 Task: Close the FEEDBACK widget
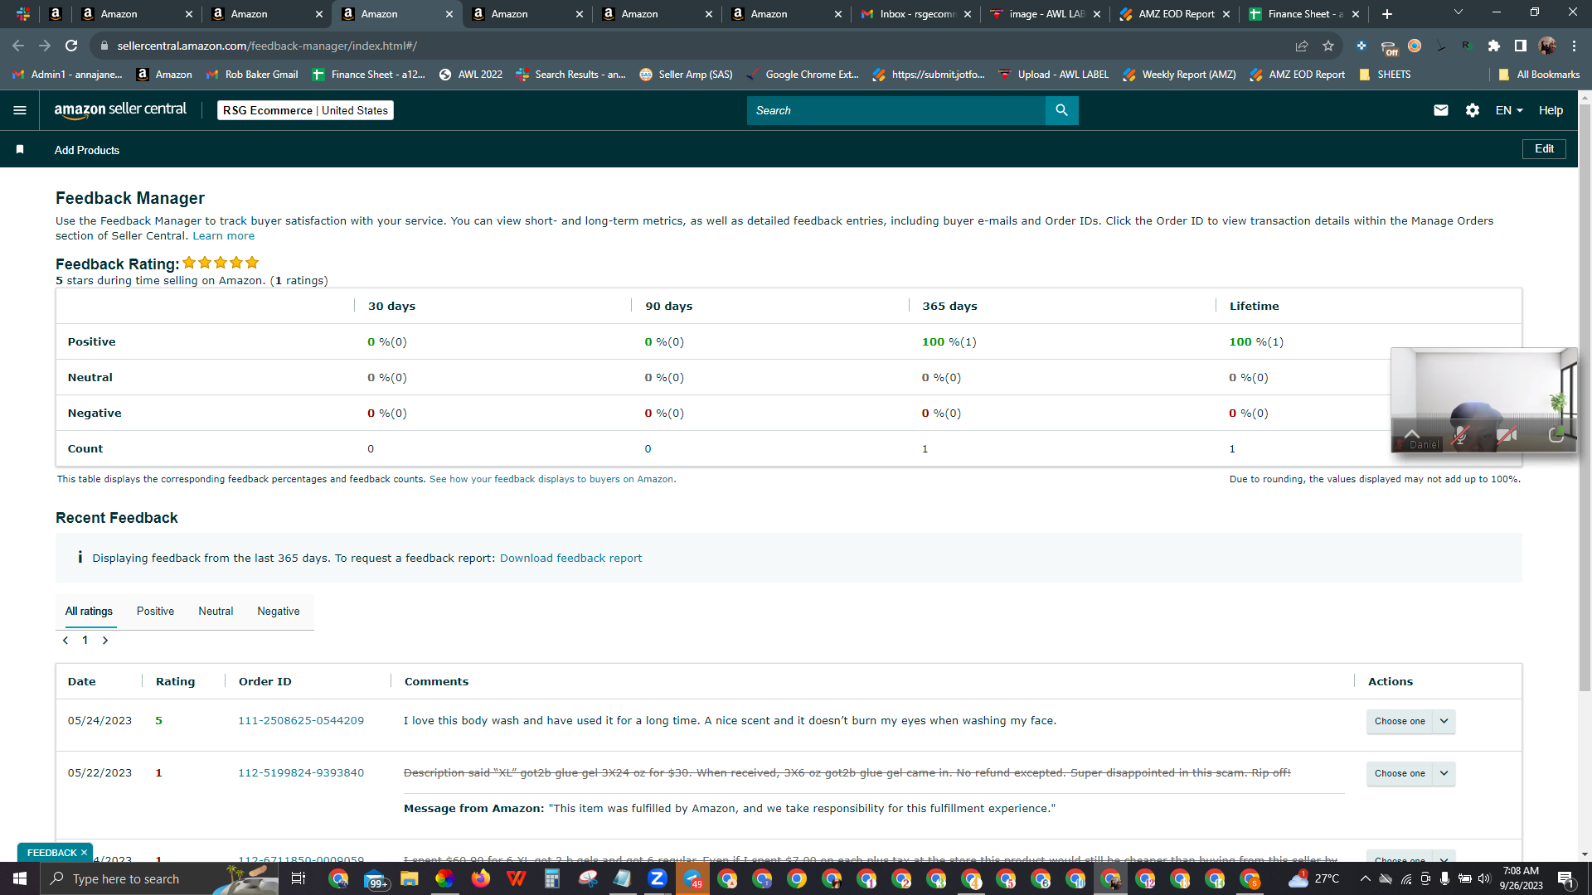point(84,853)
